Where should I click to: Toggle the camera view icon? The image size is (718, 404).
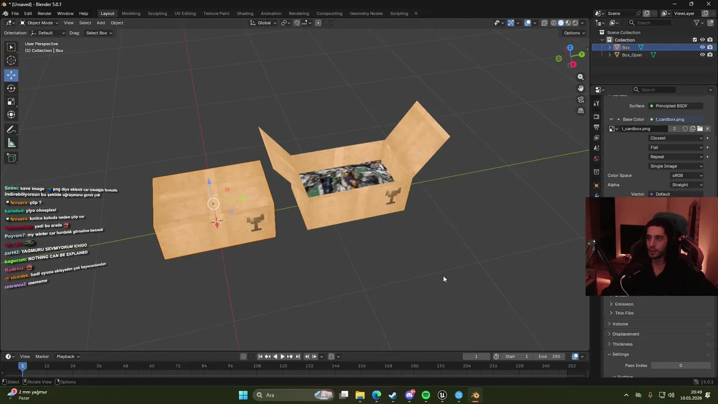pyautogui.click(x=581, y=99)
